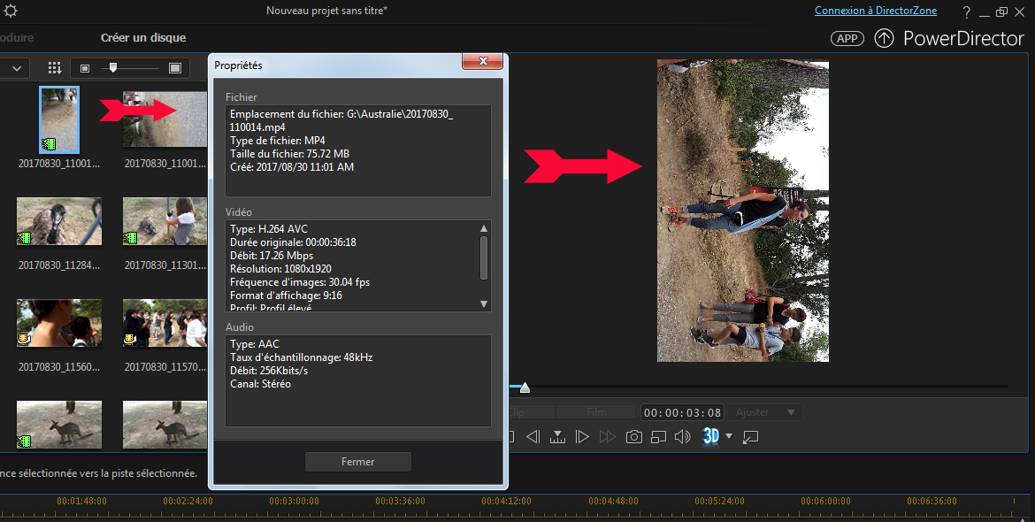Screen dimensions: 1035x522
Task: Click the Format d'affichage: 9:16 line
Action: coord(286,295)
